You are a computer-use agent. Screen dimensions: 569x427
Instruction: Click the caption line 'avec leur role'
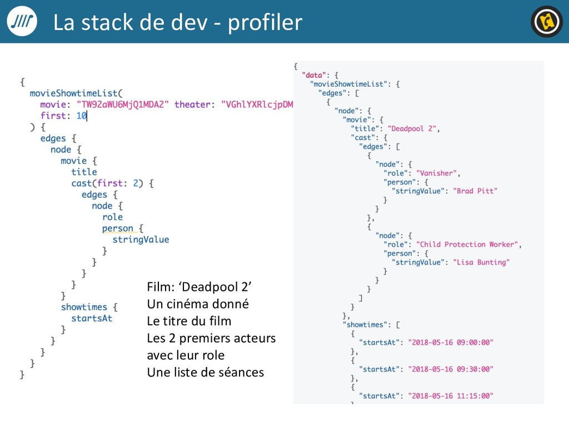click(x=186, y=355)
